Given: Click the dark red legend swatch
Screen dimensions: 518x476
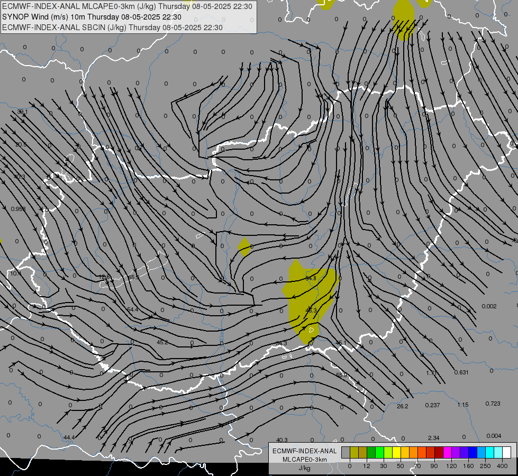Looking at the screenshot, I should pyautogui.click(x=439, y=452).
